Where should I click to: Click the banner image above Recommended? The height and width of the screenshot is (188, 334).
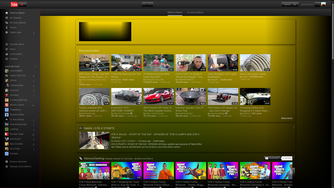pos(105,32)
